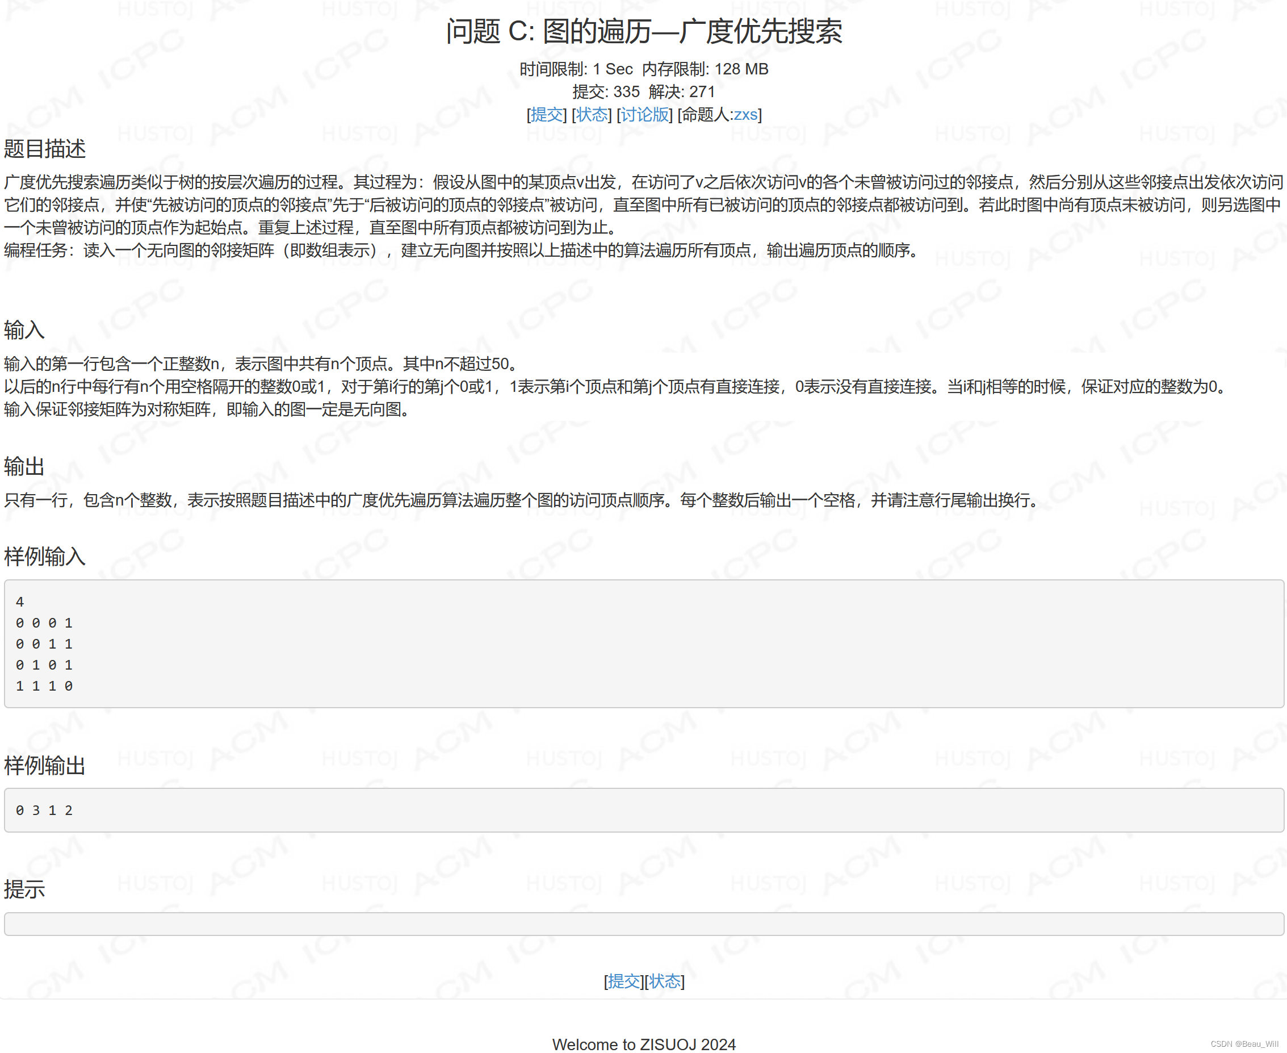The height and width of the screenshot is (1053, 1287).
Task: Click the 输出 section heading
Action: pyautogui.click(x=23, y=467)
